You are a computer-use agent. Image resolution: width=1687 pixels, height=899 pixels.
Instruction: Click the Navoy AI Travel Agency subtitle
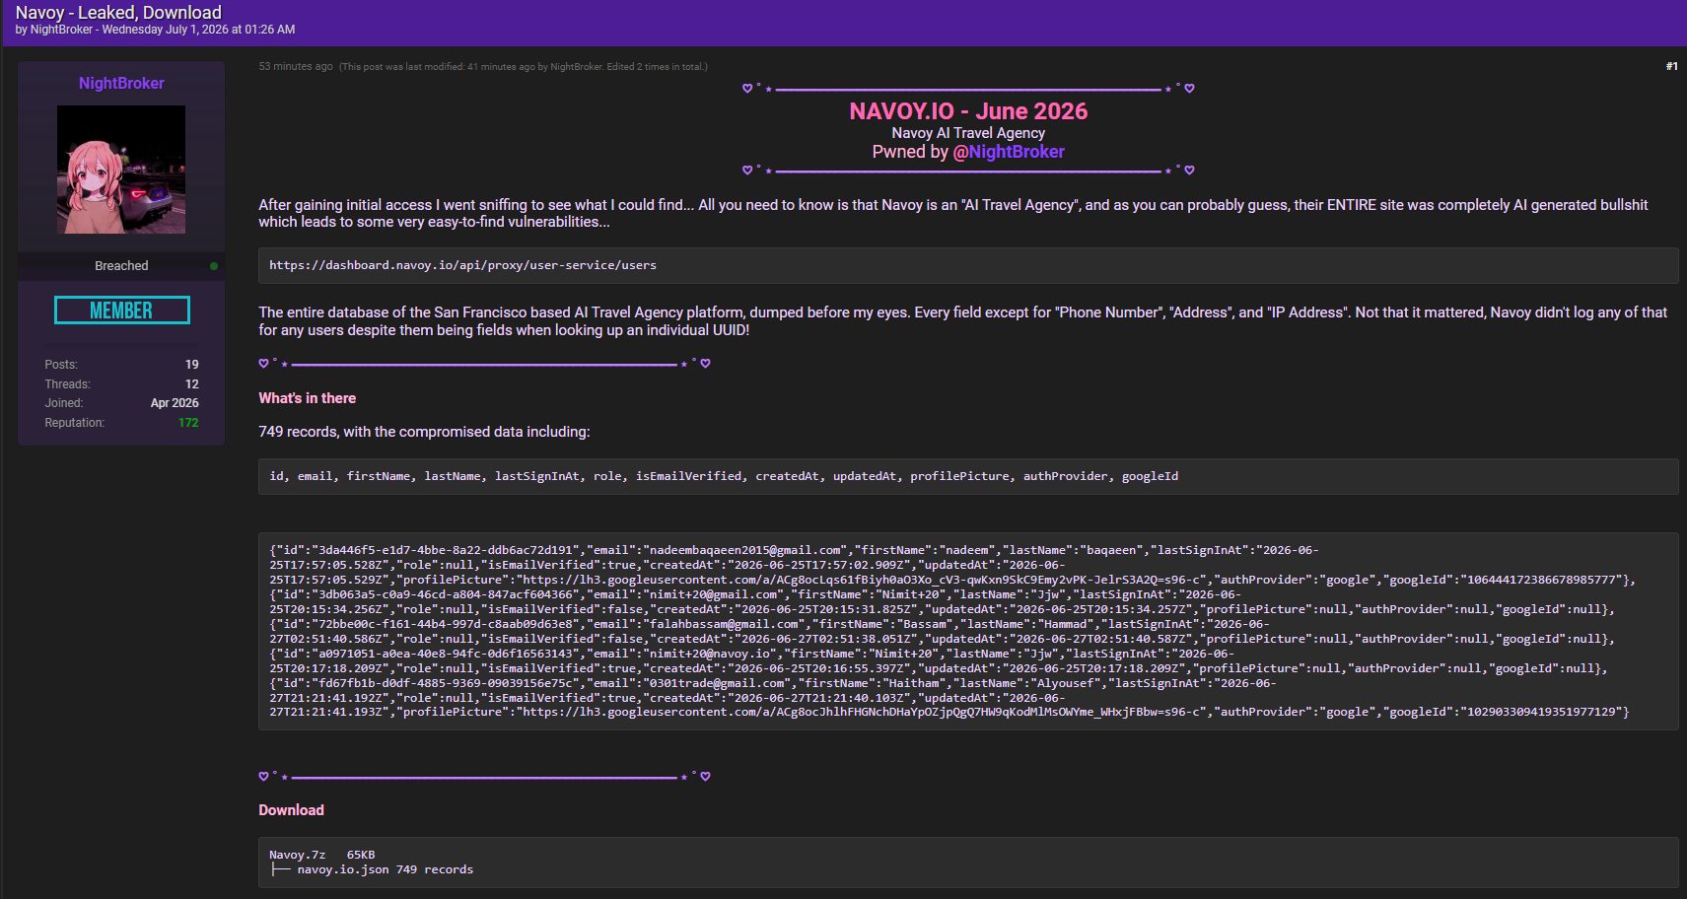pos(968,133)
